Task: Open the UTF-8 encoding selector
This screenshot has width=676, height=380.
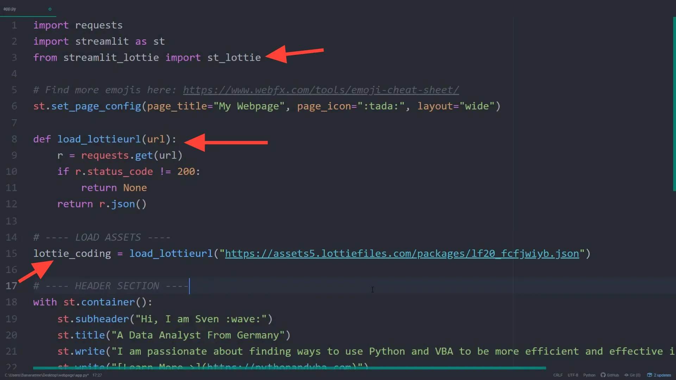Action: coord(573,375)
